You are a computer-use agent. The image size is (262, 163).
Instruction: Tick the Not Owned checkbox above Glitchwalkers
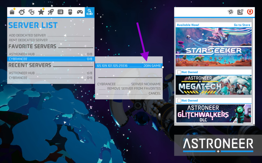click(179, 100)
